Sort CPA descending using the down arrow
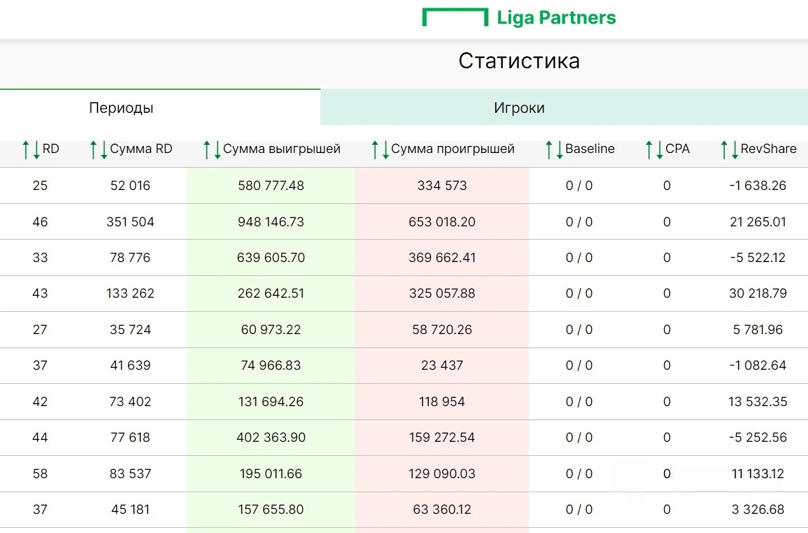Image resolution: width=808 pixels, height=533 pixels. (660, 149)
